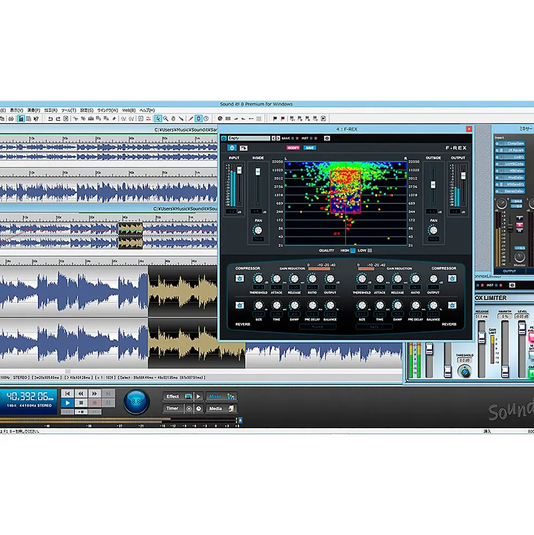
Task: Click the blue SAVE button in F-REX
Action: pyautogui.click(x=310, y=148)
